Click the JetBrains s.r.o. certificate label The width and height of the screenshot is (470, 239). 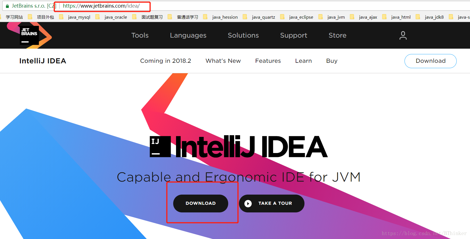click(x=34, y=6)
